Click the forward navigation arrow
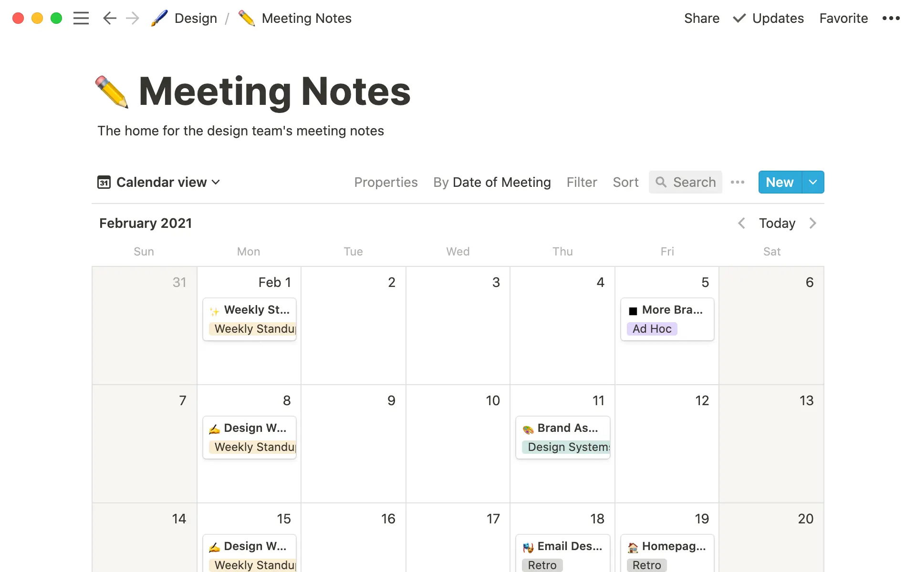Image resolution: width=916 pixels, height=572 pixels. coord(132,18)
